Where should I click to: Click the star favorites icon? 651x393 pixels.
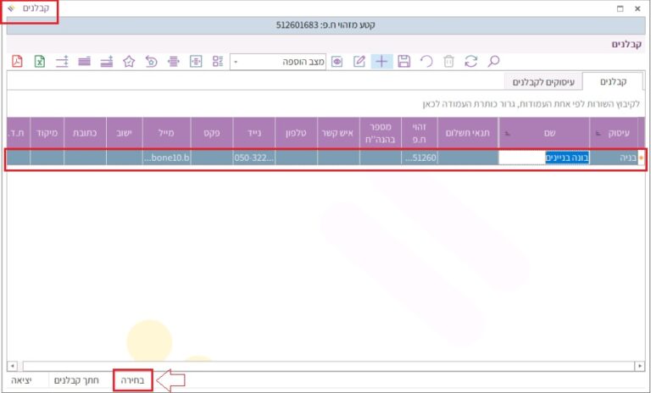coord(129,61)
